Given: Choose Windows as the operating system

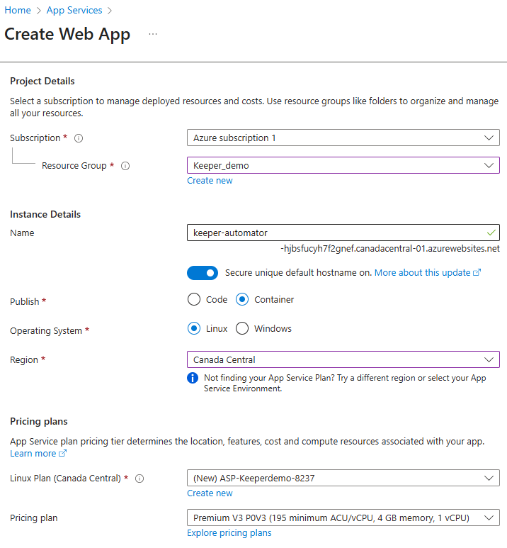Looking at the screenshot, I should click(242, 328).
